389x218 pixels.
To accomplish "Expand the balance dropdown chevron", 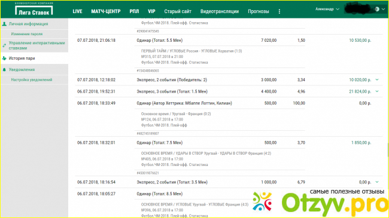I will [x=383, y=9].
